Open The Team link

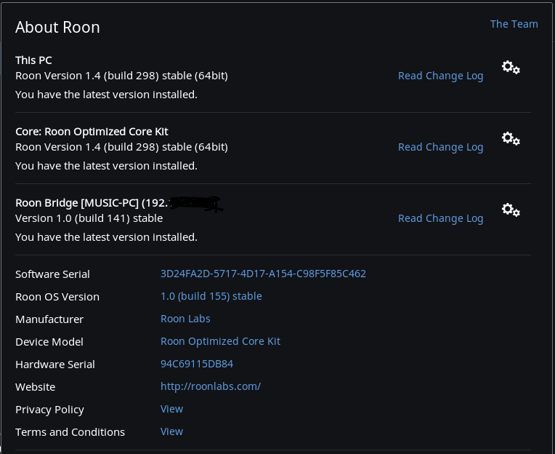tap(514, 24)
